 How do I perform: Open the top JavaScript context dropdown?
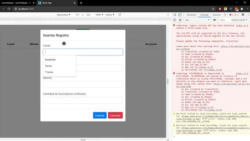(x=197, y=20)
